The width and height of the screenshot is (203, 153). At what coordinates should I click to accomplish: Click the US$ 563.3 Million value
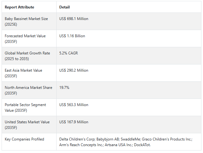point(74,105)
